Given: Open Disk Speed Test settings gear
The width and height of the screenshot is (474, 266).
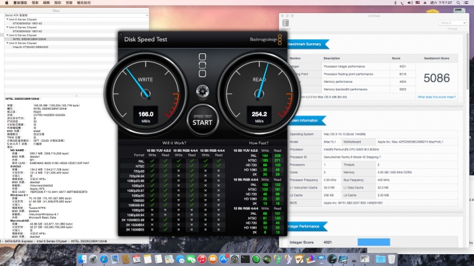Looking at the screenshot, I should tap(203, 91).
